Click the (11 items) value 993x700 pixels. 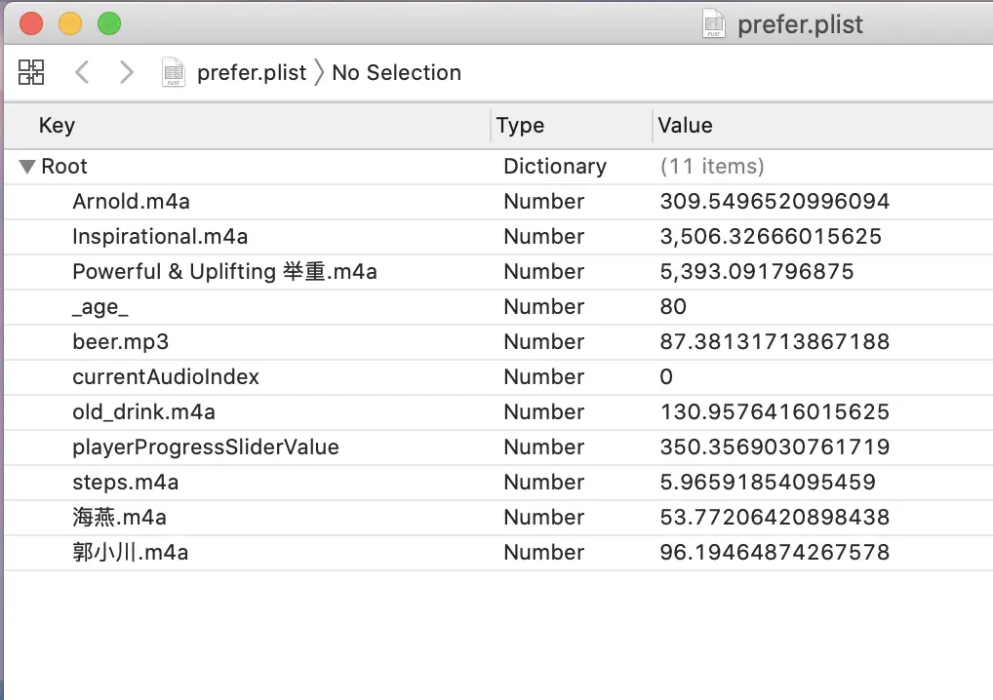coord(712,167)
